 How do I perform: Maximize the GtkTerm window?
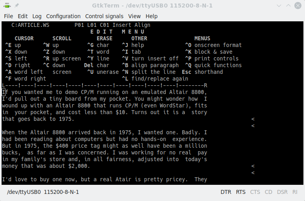click(x=288, y=6)
